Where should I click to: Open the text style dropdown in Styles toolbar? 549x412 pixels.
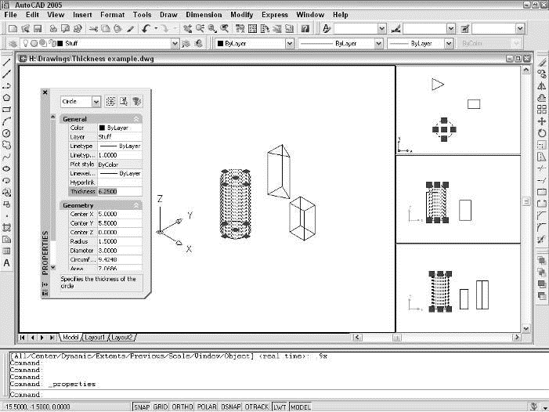(x=381, y=28)
